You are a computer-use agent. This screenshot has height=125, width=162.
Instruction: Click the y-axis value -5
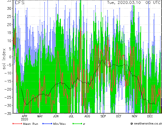[9, 65]
